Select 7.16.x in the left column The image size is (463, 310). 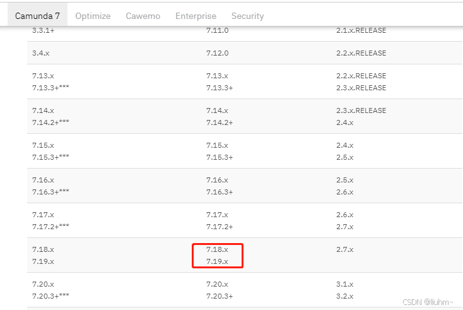(x=43, y=180)
